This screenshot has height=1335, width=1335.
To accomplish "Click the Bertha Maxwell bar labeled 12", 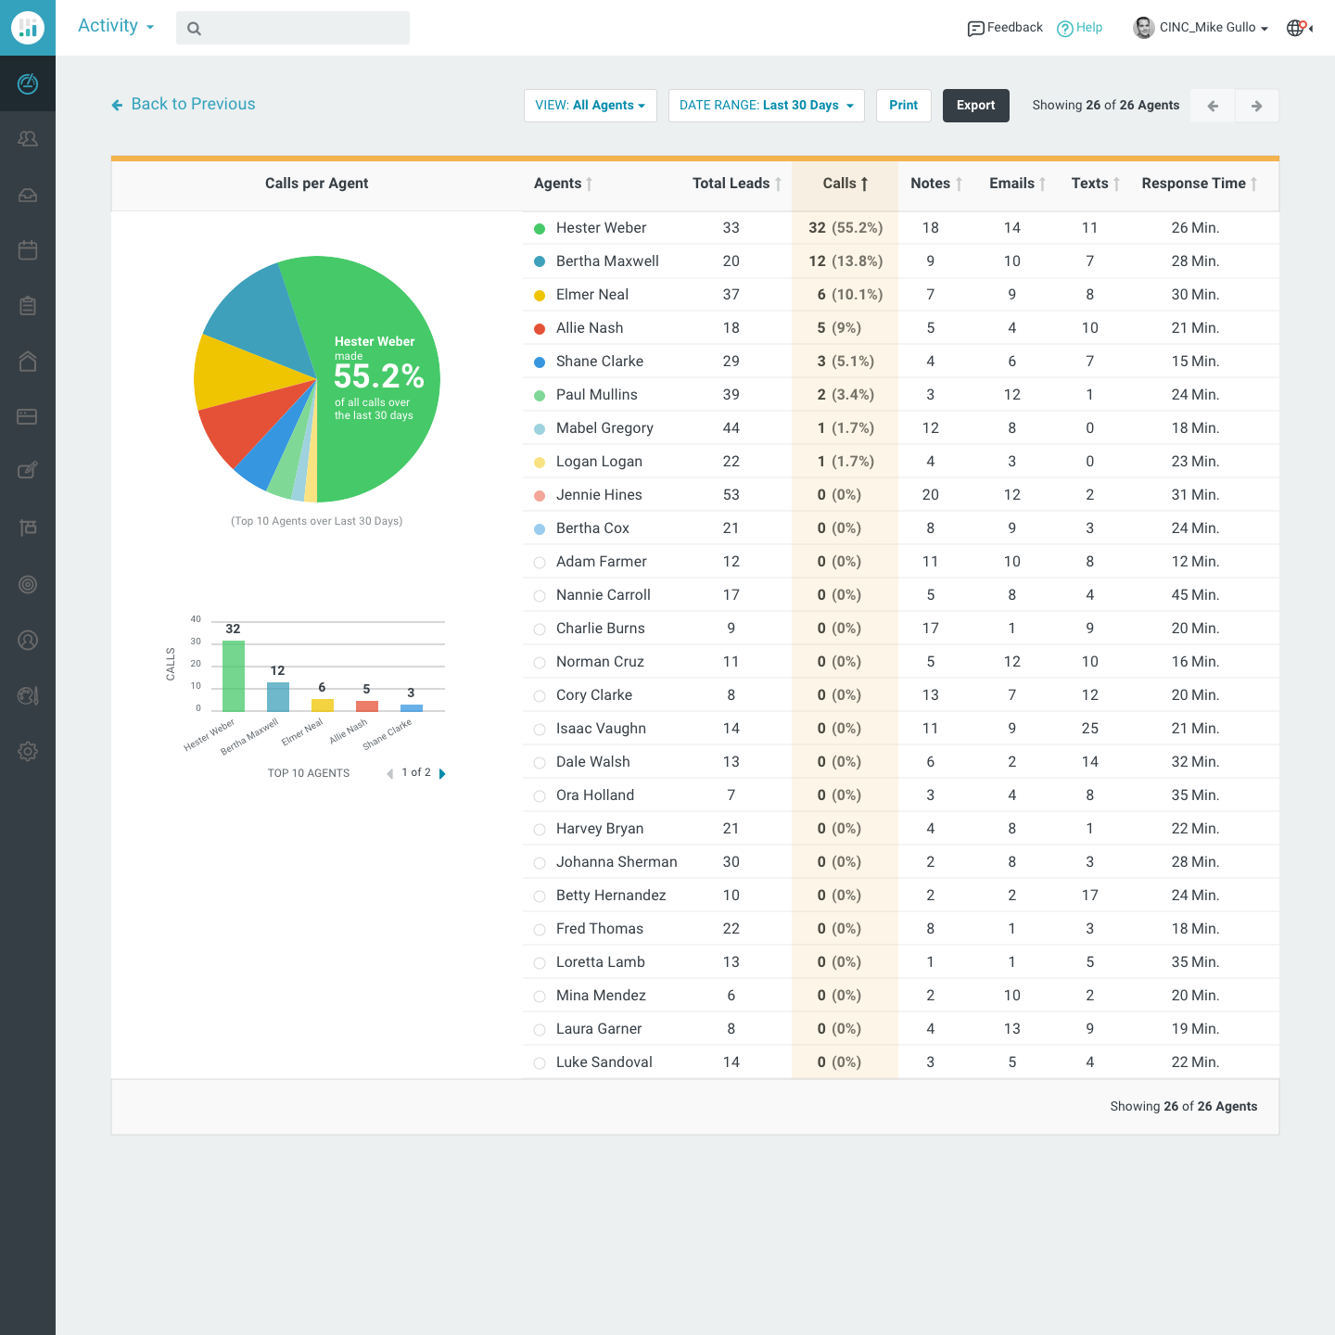I will pos(278,697).
